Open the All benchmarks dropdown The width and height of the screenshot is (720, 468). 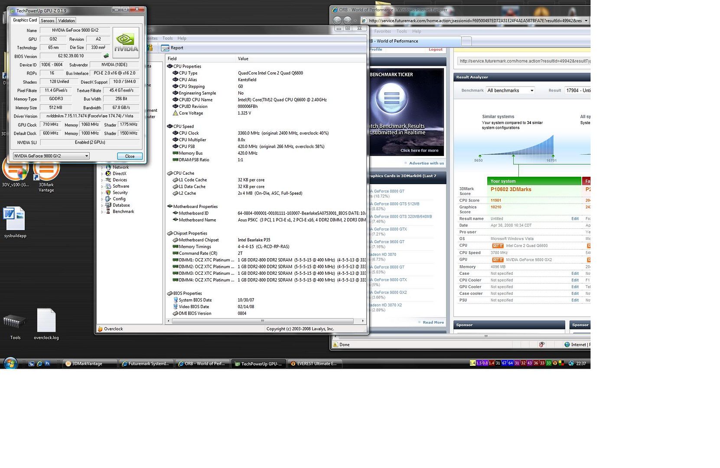pos(510,91)
